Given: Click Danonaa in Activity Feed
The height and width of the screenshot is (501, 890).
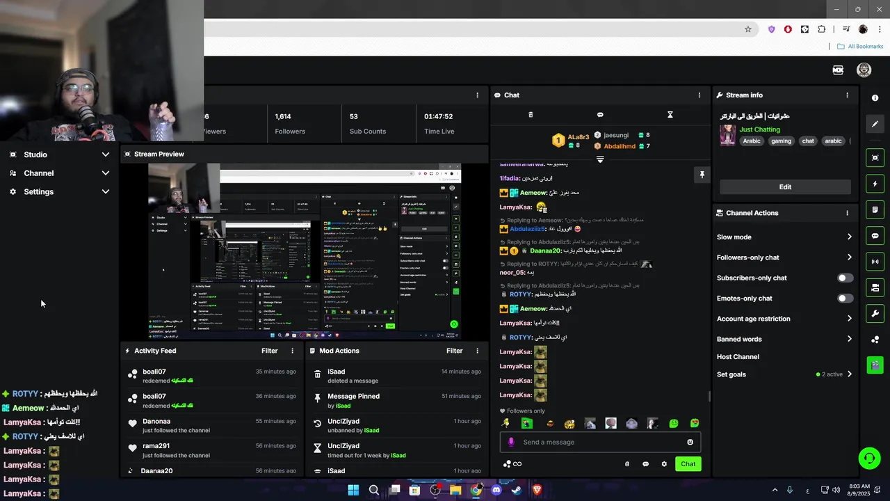Looking at the screenshot, I should pyautogui.click(x=156, y=422).
